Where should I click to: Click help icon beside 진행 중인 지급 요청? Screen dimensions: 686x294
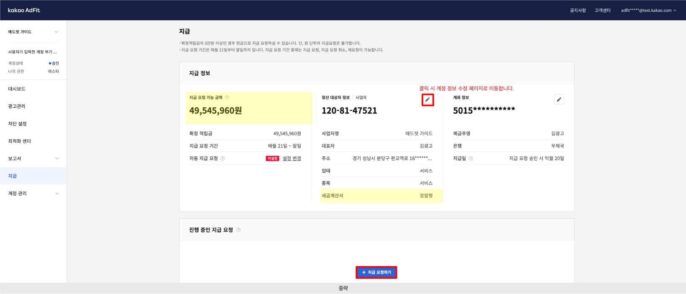tap(238, 230)
